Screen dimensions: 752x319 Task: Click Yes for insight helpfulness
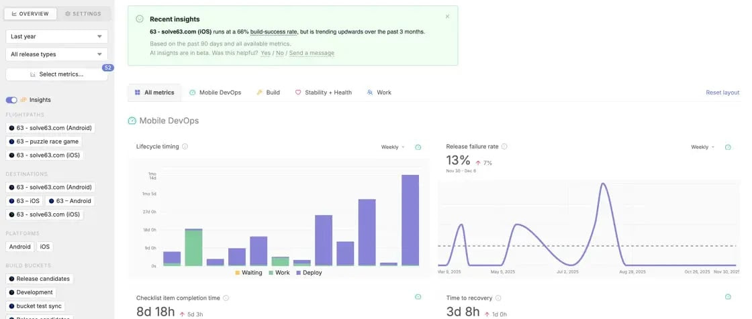coord(266,53)
